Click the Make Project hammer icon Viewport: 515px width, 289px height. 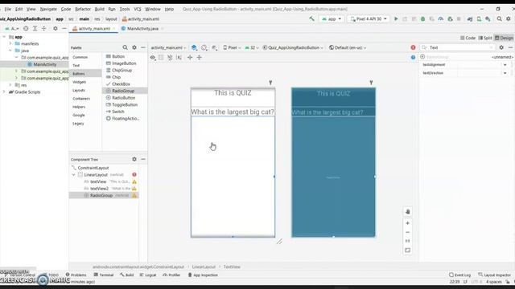[x=311, y=19]
